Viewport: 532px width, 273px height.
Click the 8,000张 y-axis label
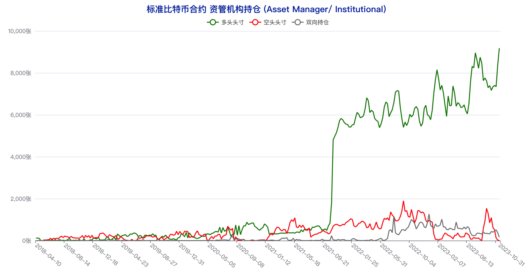pos(21,73)
